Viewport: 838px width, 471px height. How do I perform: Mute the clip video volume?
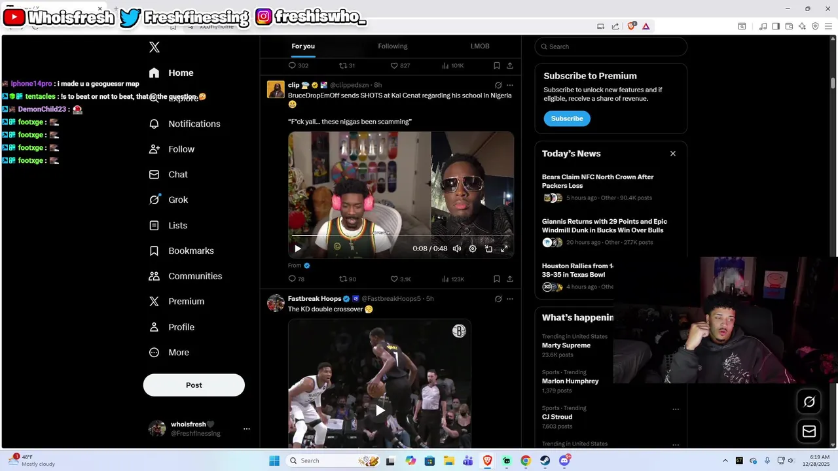click(457, 249)
